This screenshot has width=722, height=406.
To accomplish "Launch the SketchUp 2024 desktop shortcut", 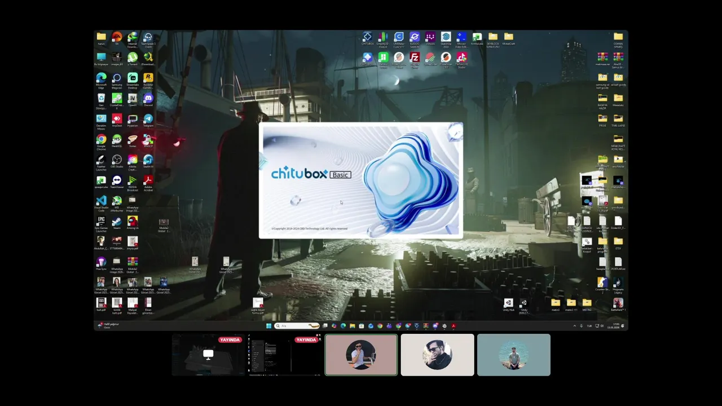I will pos(446,39).
